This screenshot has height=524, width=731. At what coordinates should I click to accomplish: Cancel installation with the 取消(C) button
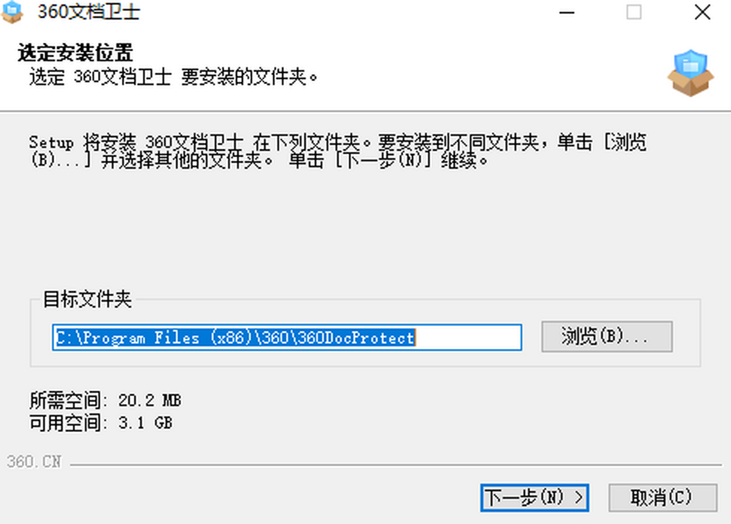(x=662, y=498)
